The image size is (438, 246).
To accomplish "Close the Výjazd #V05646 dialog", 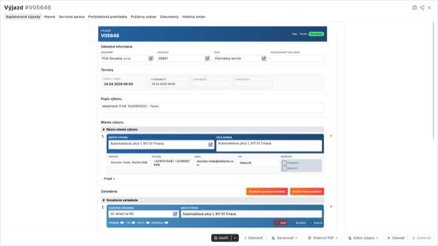I will (429, 8).
